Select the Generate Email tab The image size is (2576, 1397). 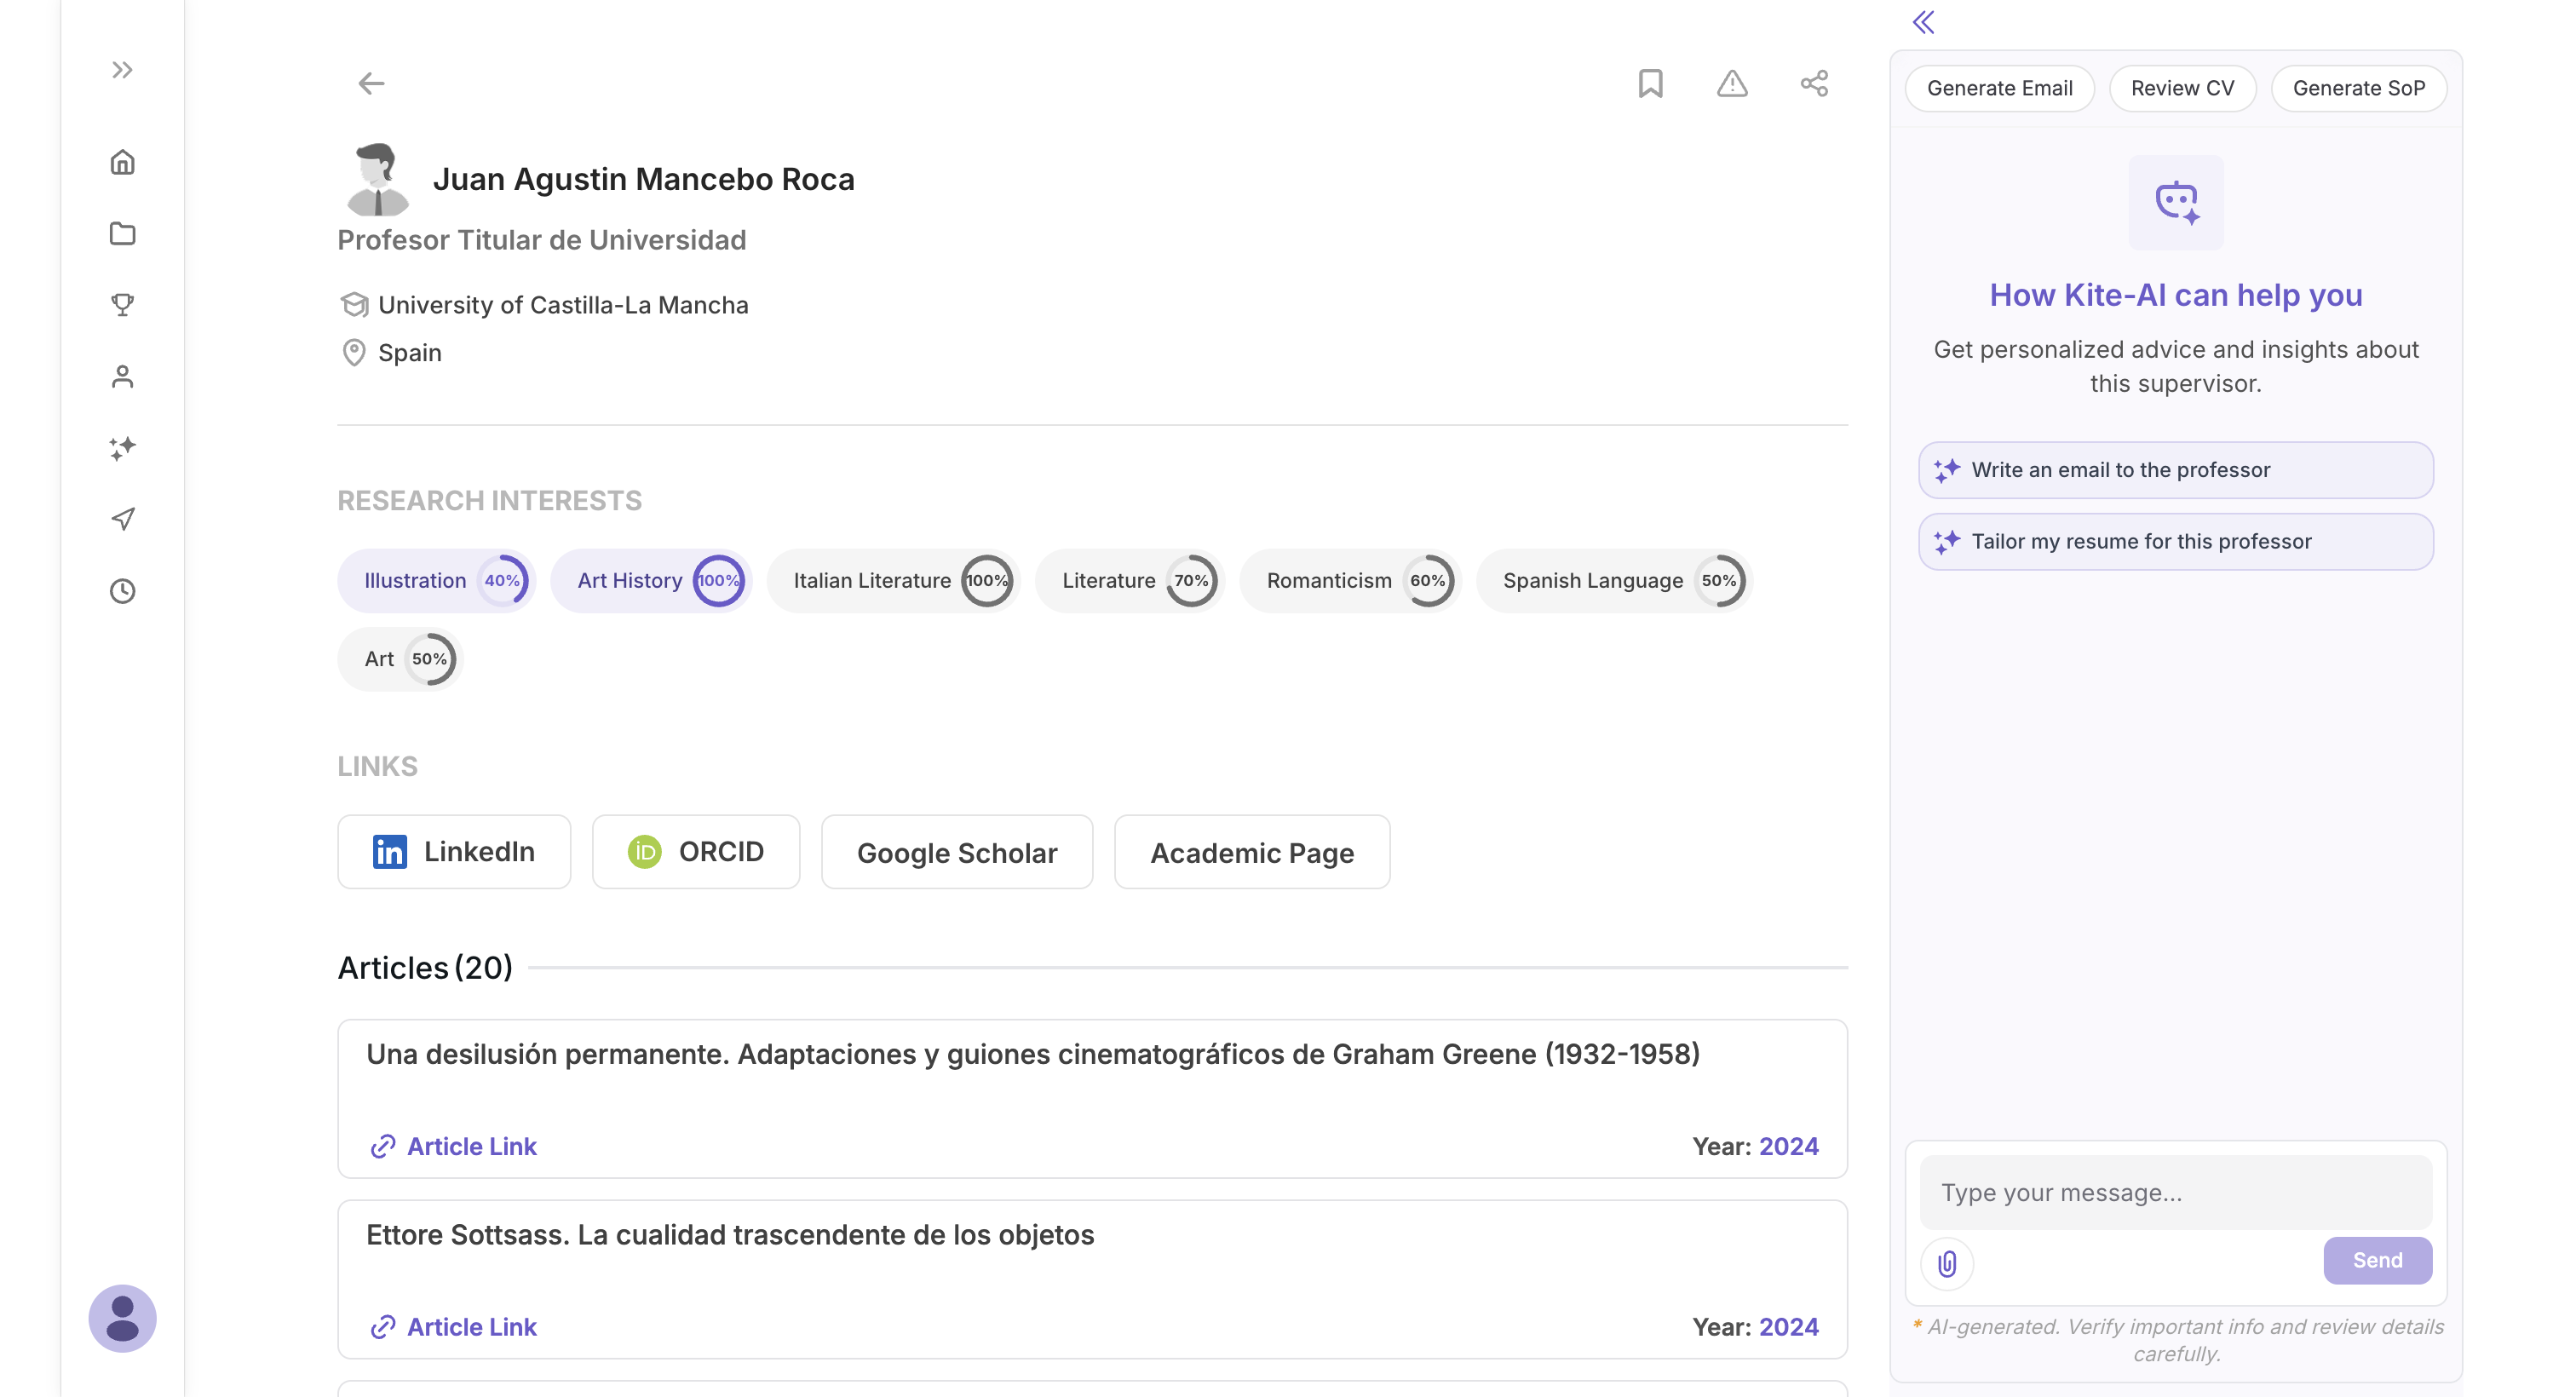point(1999,88)
